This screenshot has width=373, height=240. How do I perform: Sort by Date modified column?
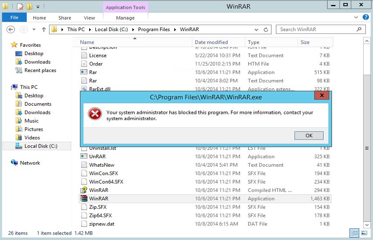(218, 42)
